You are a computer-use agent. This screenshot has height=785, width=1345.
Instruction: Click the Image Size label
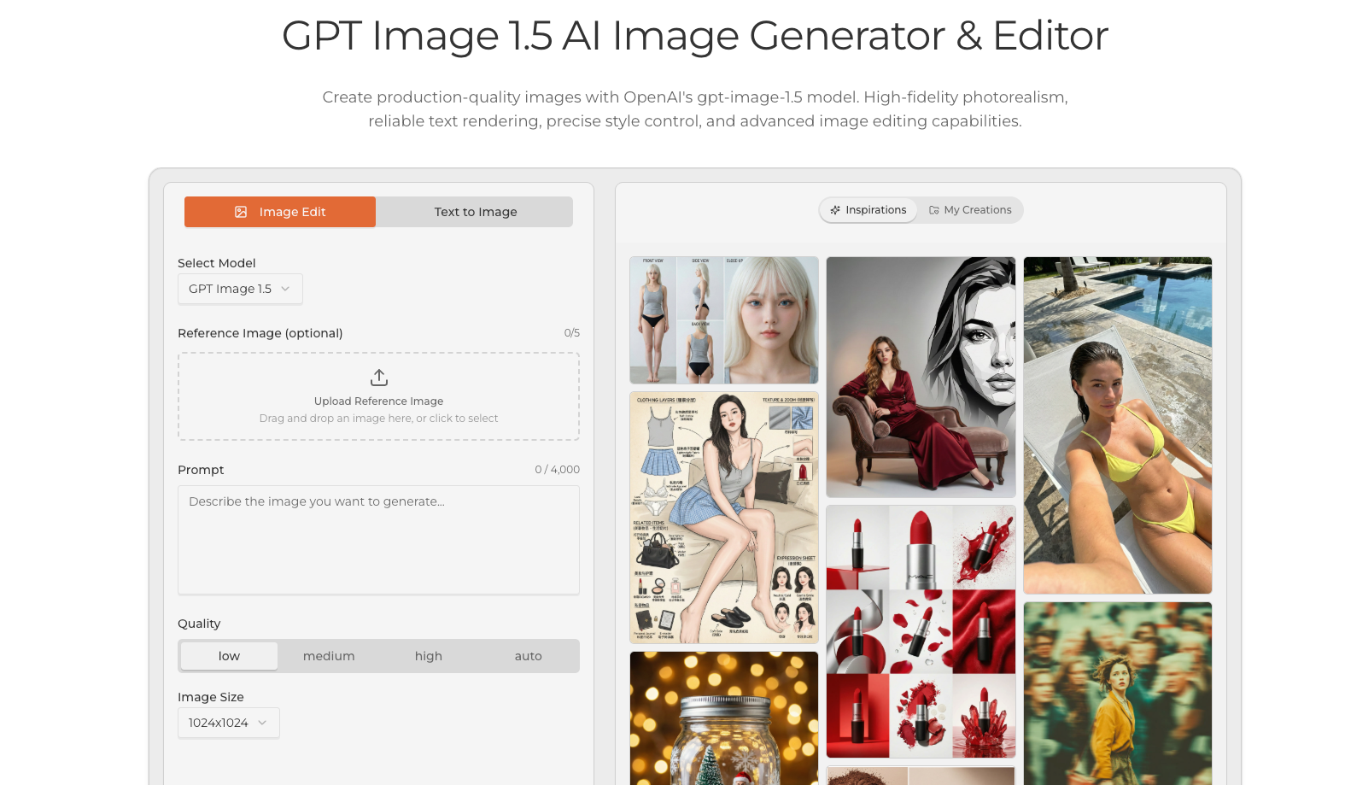pos(211,697)
